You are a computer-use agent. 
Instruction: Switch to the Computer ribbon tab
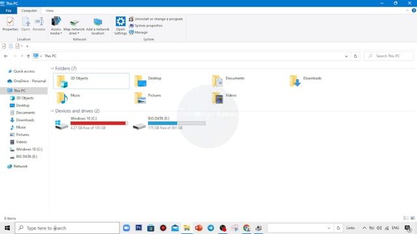pos(29,10)
